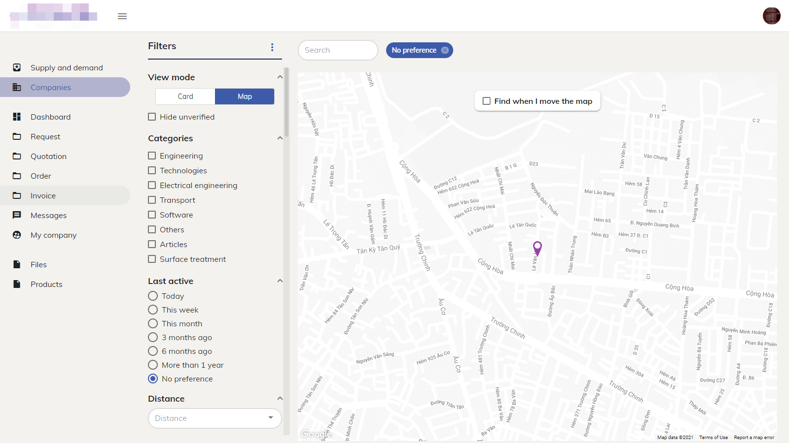Open Filters three-dot options menu

click(272, 47)
